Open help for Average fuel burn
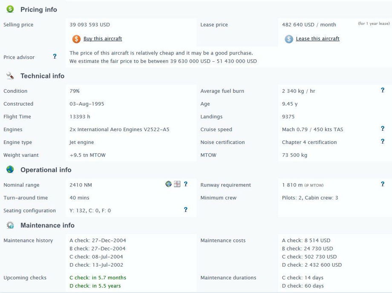392x293 pixels. point(382,90)
